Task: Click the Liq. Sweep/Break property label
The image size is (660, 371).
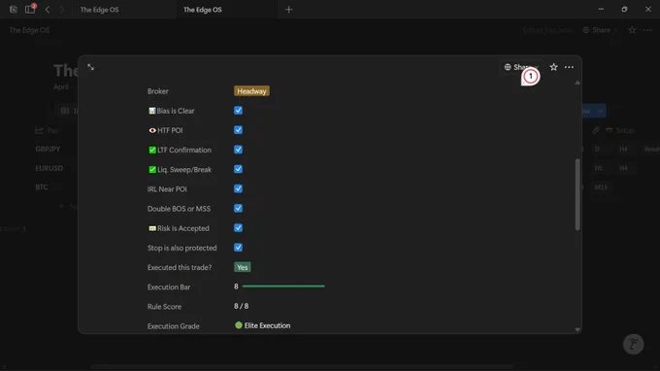Action: pyautogui.click(x=180, y=169)
